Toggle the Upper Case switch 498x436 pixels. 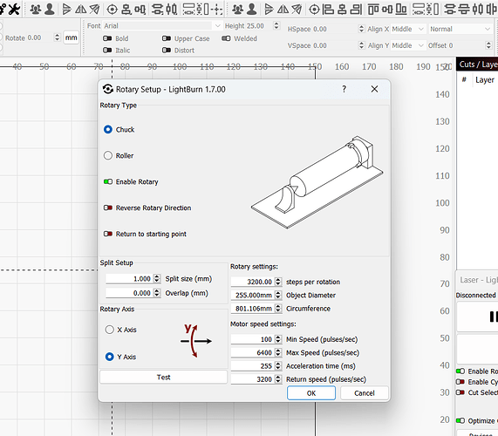click(167, 38)
